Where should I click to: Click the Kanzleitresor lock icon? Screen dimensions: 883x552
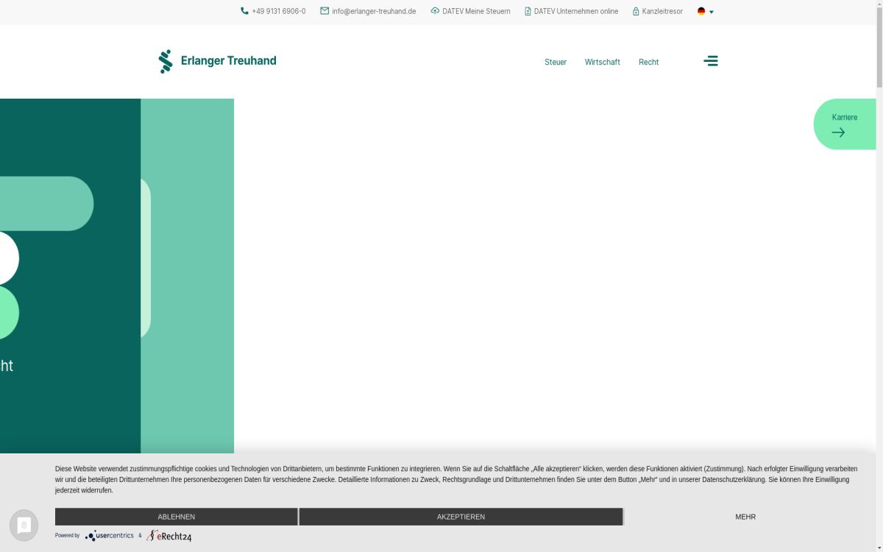[x=636, y=11]
